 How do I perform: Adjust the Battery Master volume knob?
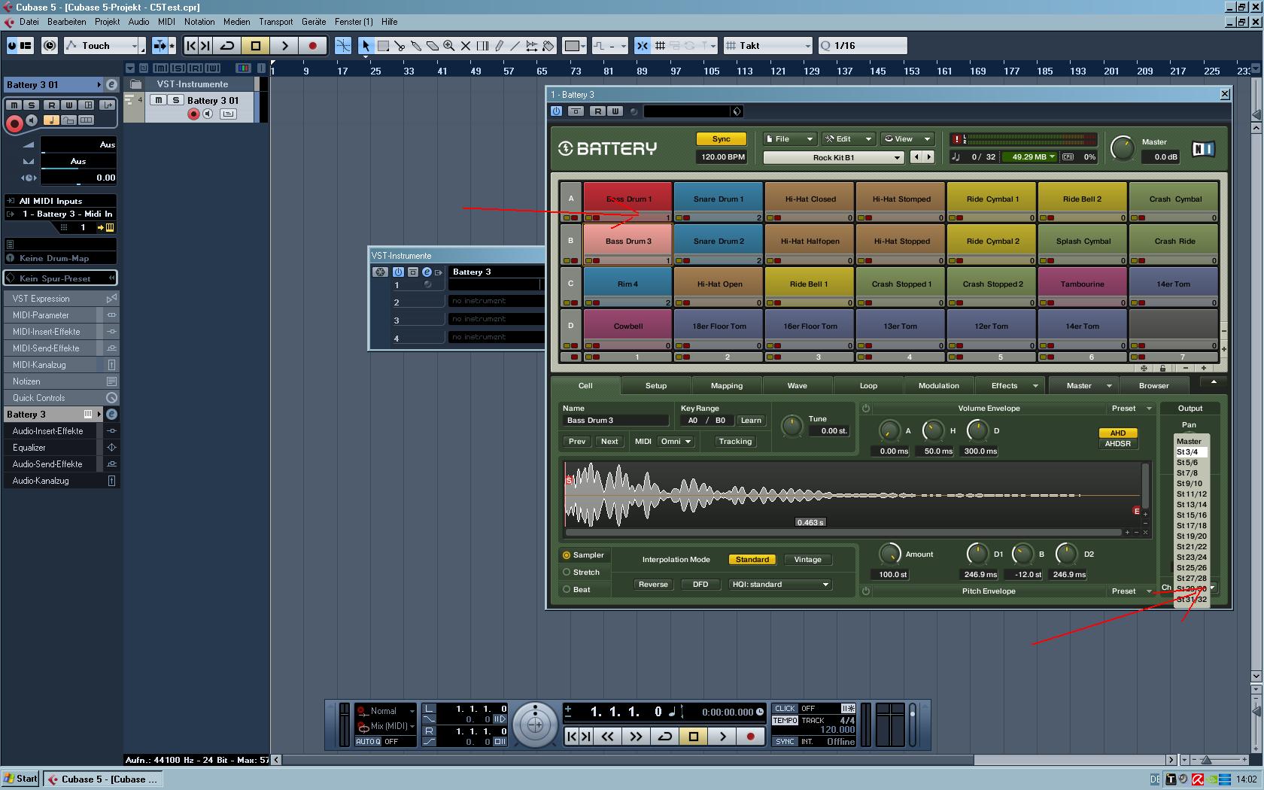click(x=1122, y=148)
